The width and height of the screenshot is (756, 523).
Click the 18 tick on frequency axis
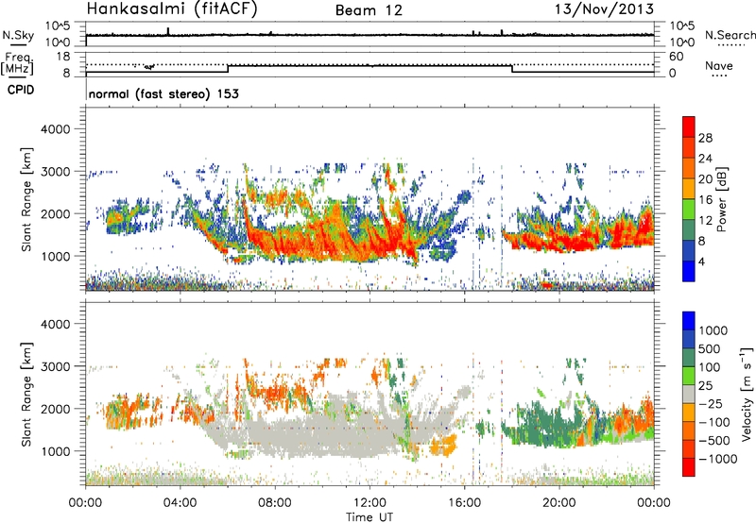[x=62, y=56]
